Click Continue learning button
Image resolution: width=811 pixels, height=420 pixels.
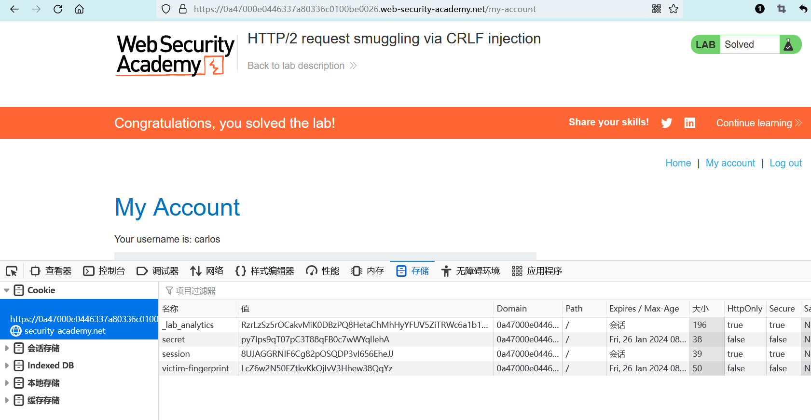click(758, 123)
